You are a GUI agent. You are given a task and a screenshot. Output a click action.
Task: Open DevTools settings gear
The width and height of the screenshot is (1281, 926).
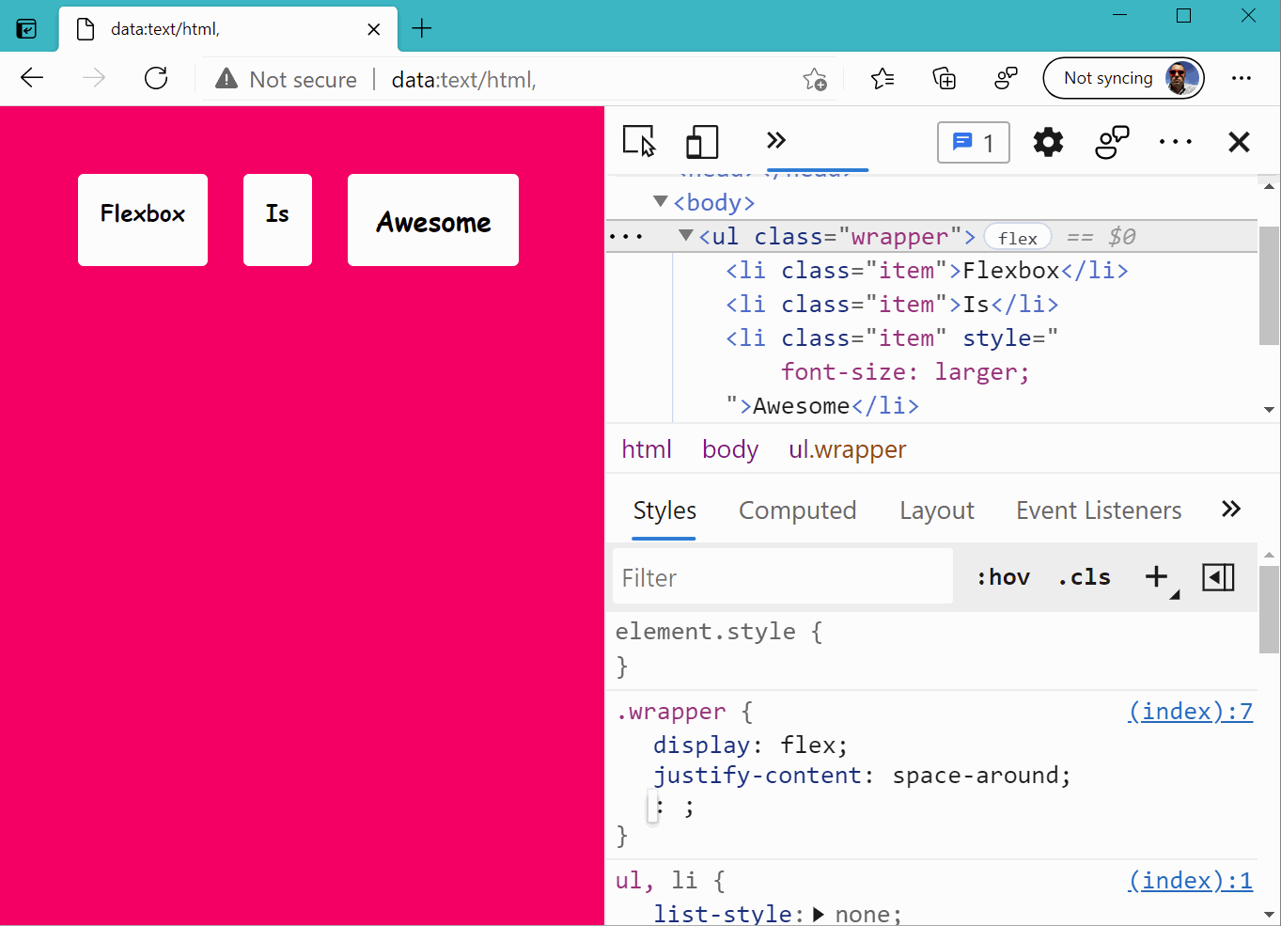click(x=1048, y=142)
